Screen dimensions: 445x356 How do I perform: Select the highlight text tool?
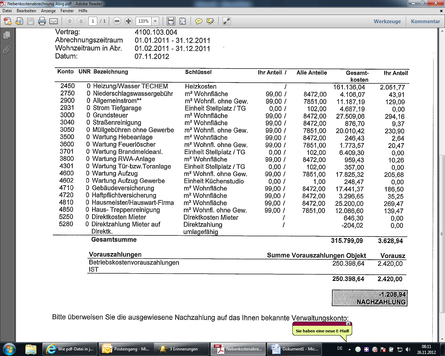[210, 21]
